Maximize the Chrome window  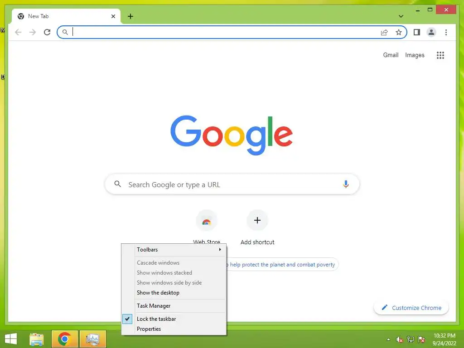click(430, 10)
